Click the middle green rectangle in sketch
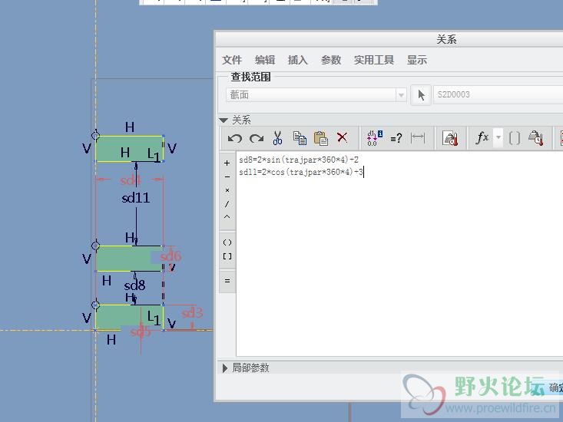This screenshot has height=422, width=563. (x=129, y=259)
